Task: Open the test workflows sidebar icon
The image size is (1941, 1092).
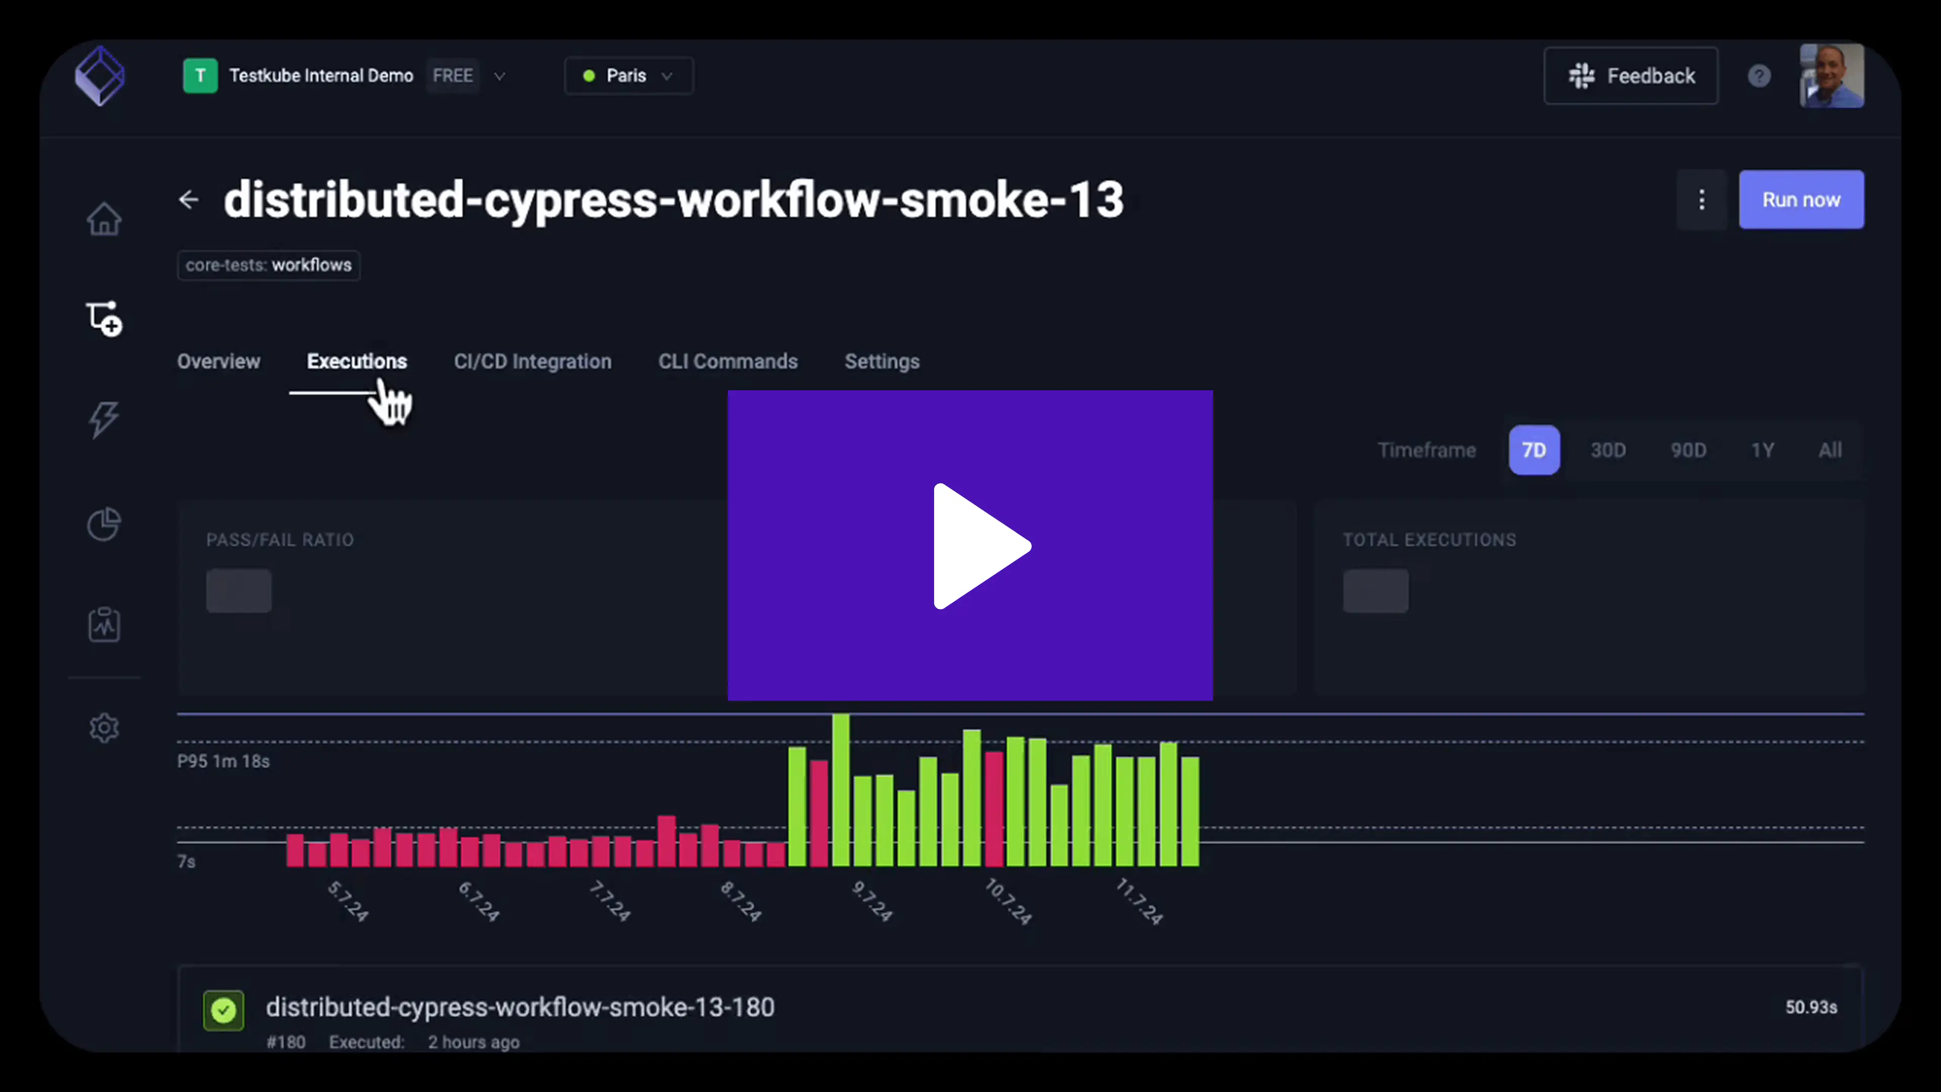Action: tap(104, 318)
